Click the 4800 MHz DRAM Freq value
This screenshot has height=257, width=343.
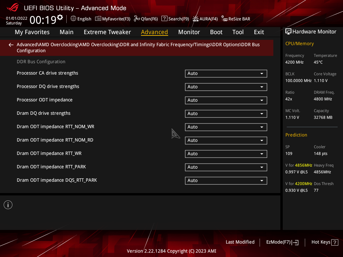pos(323,99)
